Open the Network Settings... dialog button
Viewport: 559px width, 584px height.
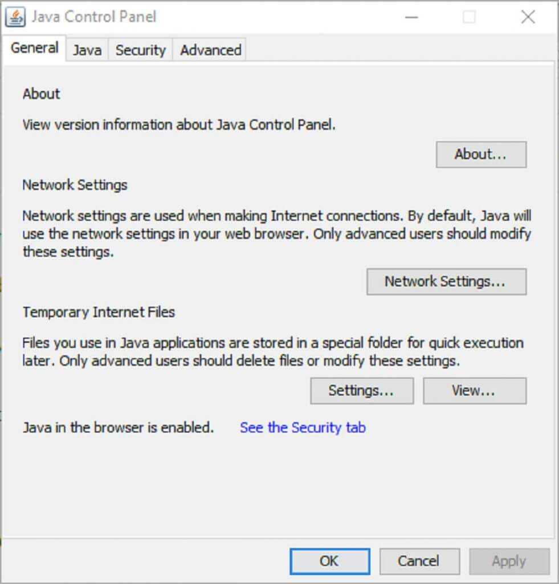(446, 281)
